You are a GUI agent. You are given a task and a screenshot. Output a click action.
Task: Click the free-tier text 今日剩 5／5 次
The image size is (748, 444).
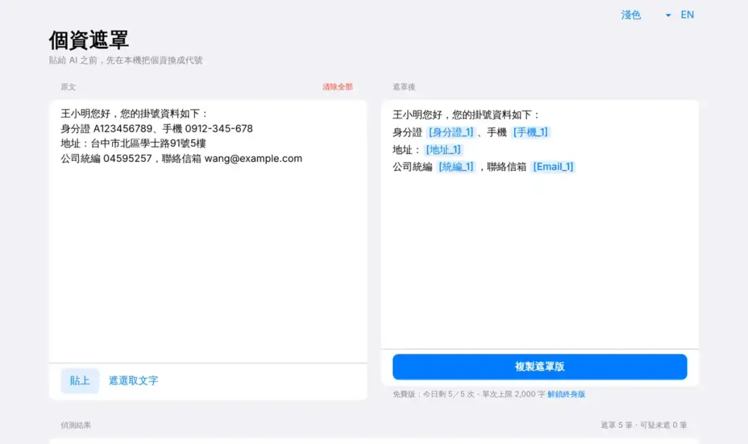point(449,394)
